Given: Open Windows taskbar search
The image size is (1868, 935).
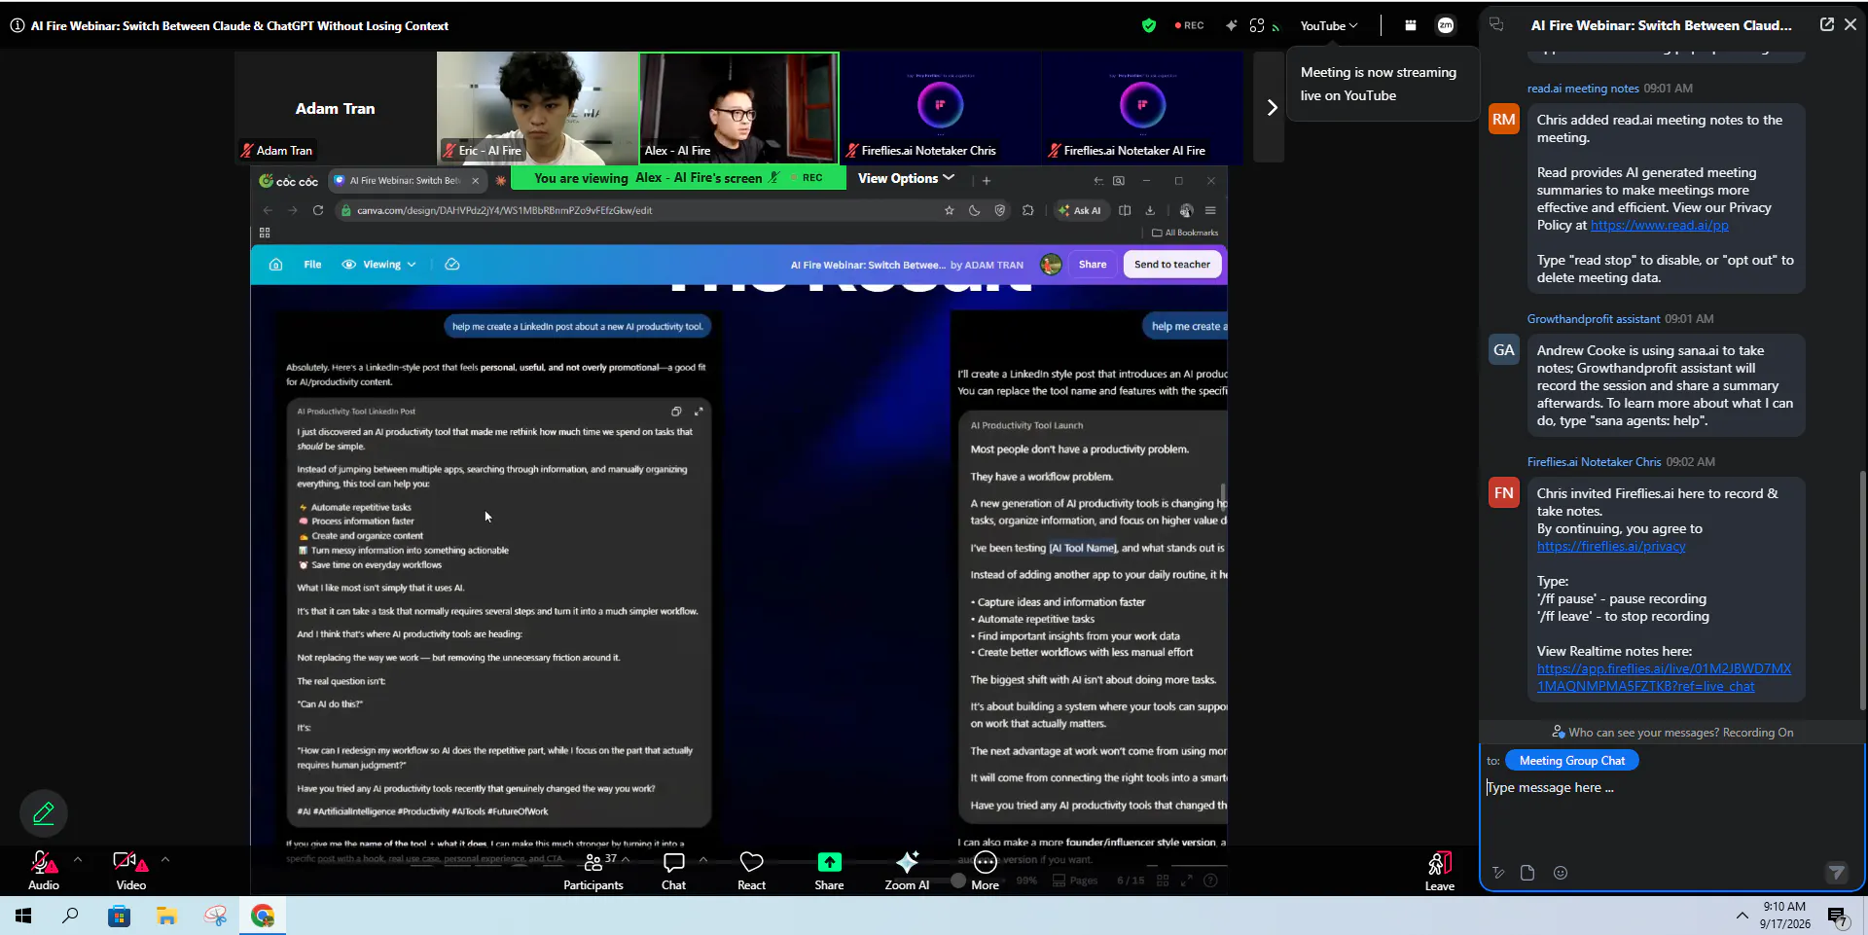Looking at the screenshot, I should [70, 916].
